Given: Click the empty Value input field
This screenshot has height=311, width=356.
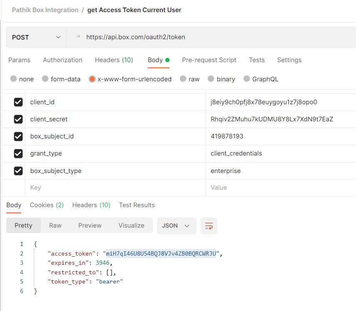Looking at the screenshot, I should click(281, 188).
